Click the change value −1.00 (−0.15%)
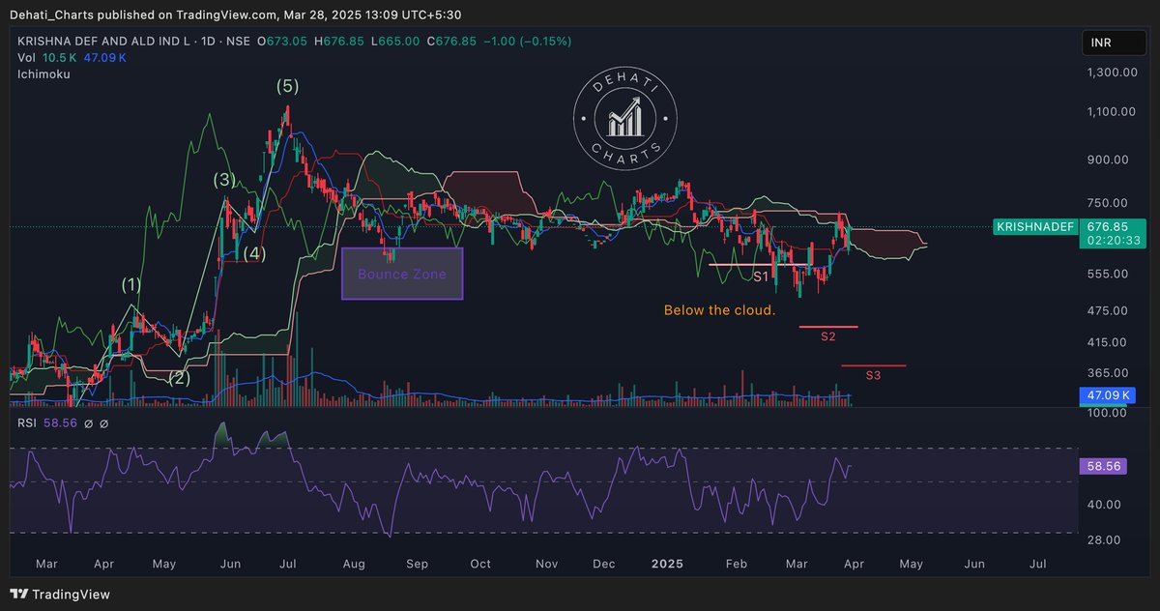Screen dimensions: 1160x611 (x=530, y=42)
